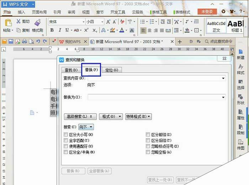Open the 格式 dropdown button
This screenshot has width=249, height=185.
pyautogui.click(x=111, y=116)
